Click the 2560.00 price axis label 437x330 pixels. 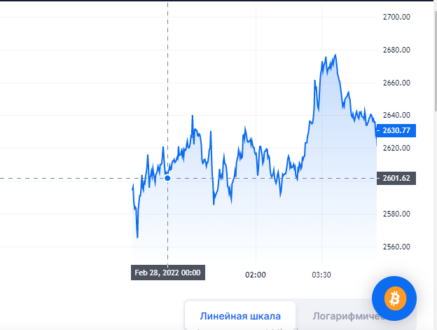coord(396,247)
